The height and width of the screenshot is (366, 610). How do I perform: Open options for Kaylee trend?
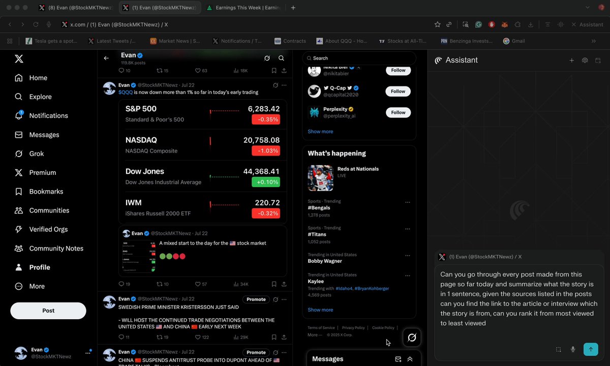click(408, 276)
